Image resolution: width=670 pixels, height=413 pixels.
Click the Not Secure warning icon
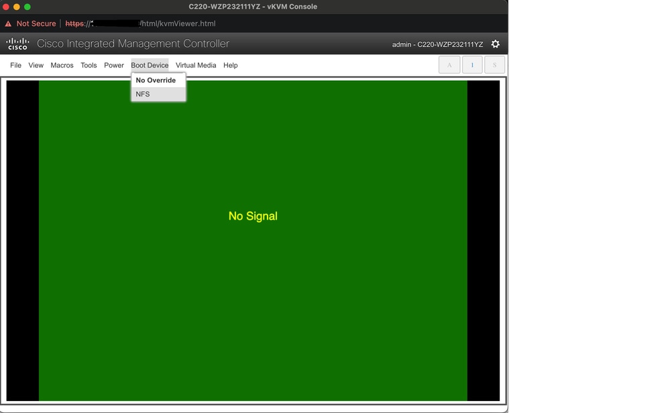coord(8,24)
